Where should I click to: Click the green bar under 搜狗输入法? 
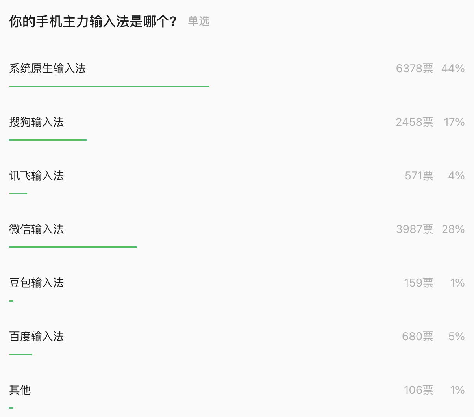pyautogui.click(x=48, y=140)
